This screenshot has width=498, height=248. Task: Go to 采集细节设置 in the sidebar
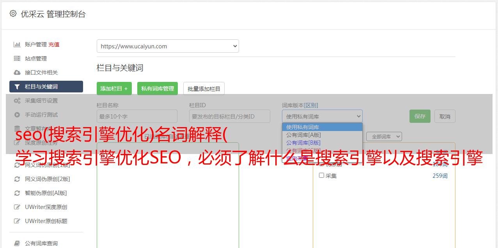[x=41, y=101]
